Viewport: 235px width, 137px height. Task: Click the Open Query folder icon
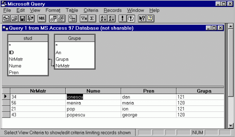pos(14,19)
